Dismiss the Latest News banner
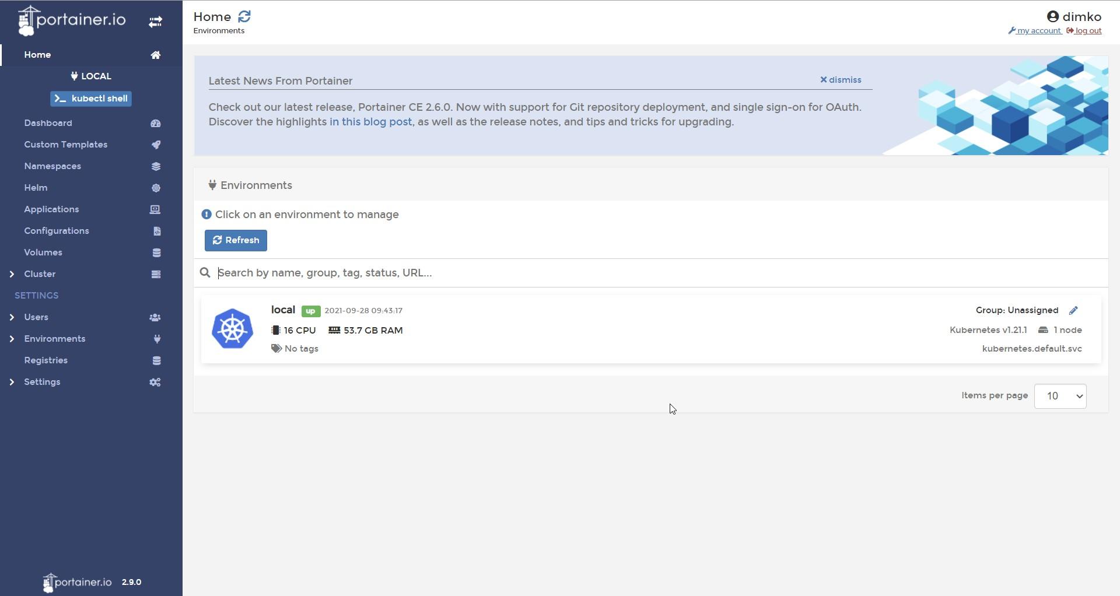Viewport: 1120px width, 596px height. (841, 80)
